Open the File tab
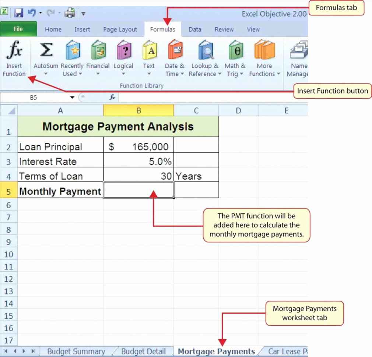The height and width of the screenshot is (357, 372). 18,29
